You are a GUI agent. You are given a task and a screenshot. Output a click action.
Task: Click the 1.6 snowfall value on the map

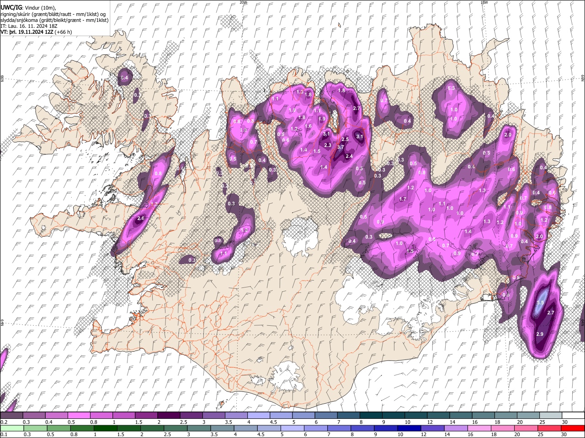pyautogui.click(x=308, y=126)
